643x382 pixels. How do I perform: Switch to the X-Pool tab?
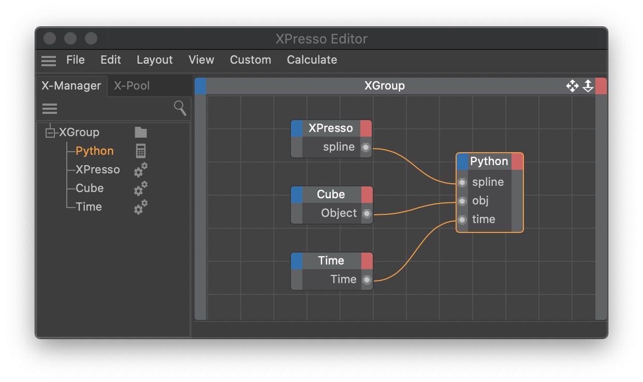pyautogui.click(x=132, y=86)
